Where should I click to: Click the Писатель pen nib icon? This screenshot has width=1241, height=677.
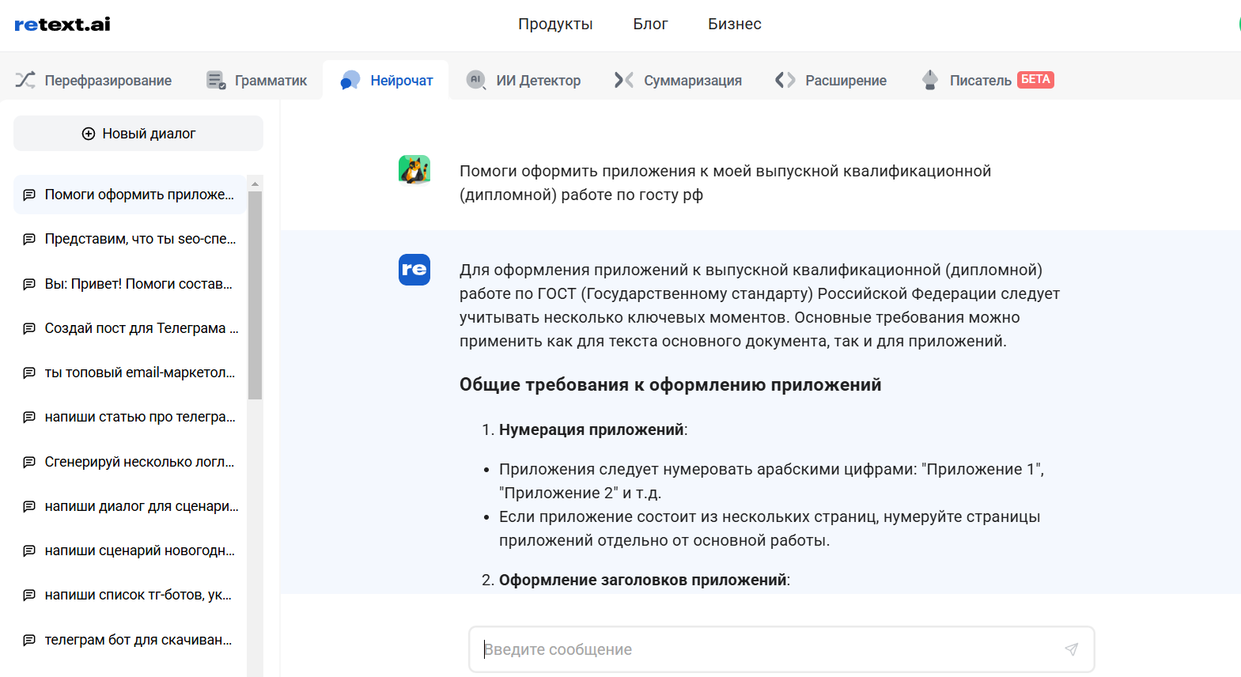click(x=930, y=80)
